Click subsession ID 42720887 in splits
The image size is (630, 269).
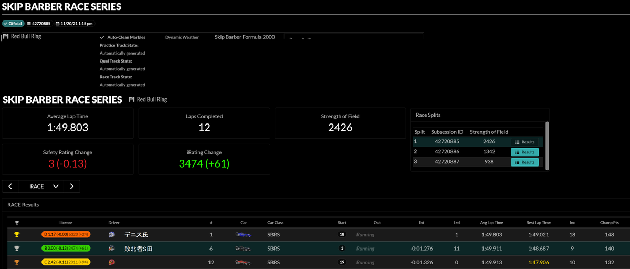point(447,162)
